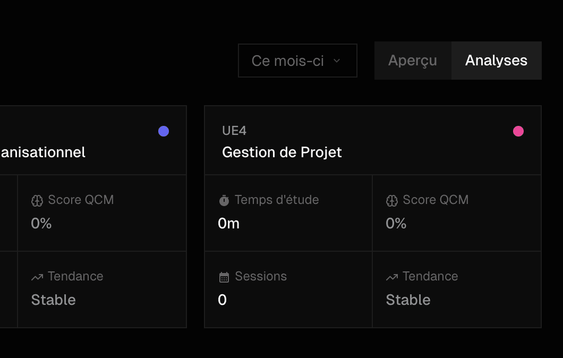Click the chevron next to Ce mois-ci
The width and height of the screenshot is (563, 358).
[x=337, y=61]
